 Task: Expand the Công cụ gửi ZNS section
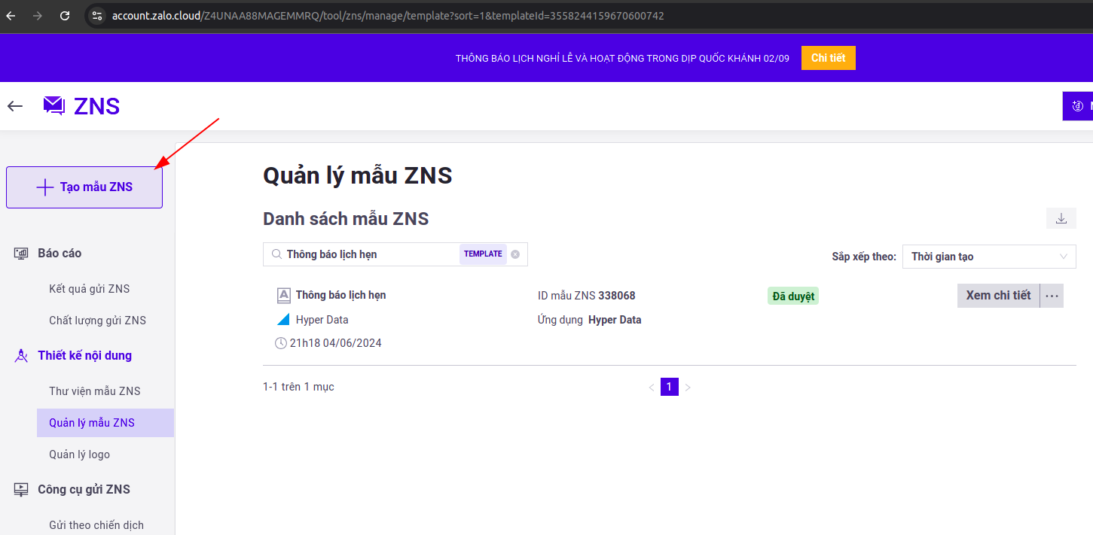[x=84, y=489]
